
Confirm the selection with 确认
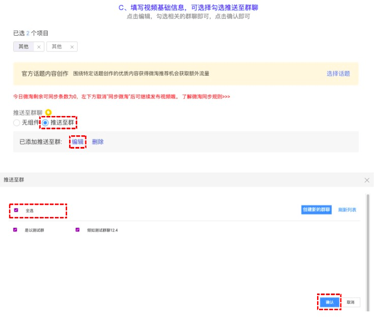(329, 302)
